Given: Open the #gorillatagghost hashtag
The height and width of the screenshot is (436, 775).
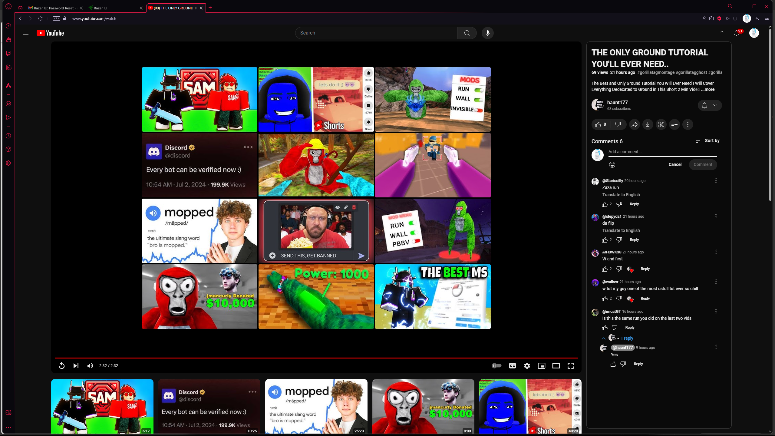Looking at the screenshot, I should pos(691,72).
